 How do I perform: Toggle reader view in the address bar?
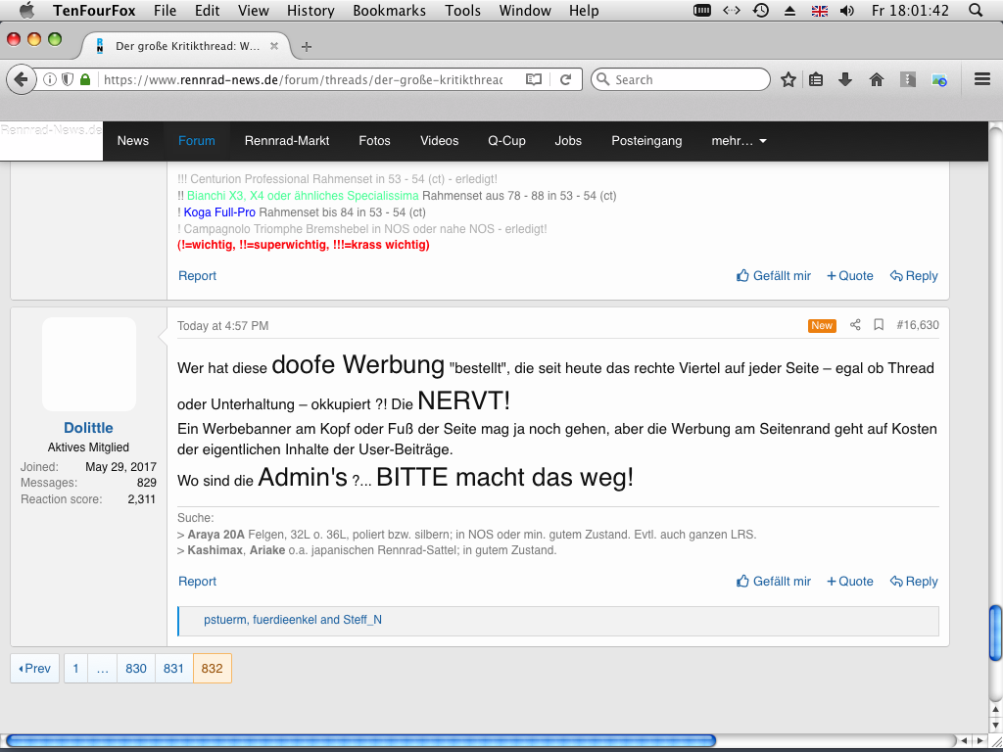533,79
